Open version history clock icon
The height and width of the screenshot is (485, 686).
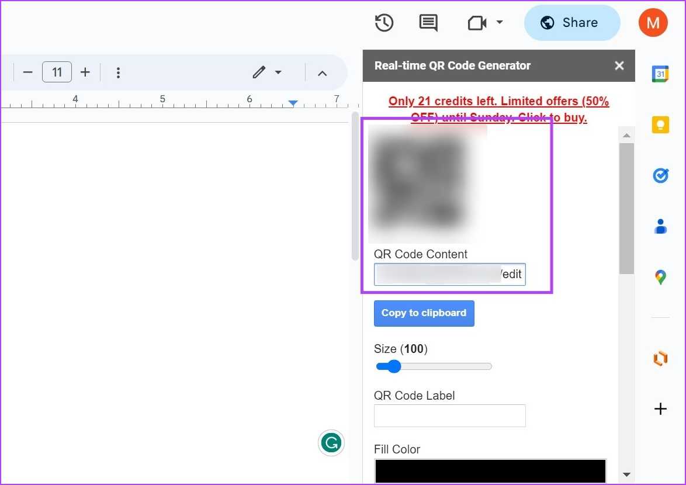[x=384, y=23]
